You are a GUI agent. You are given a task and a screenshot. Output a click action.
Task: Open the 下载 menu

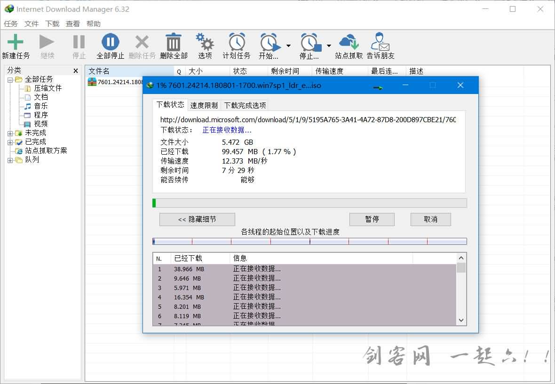(52, 24)
